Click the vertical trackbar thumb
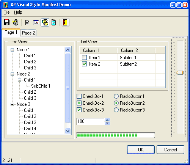190x165 pixels. coord(180,73)
